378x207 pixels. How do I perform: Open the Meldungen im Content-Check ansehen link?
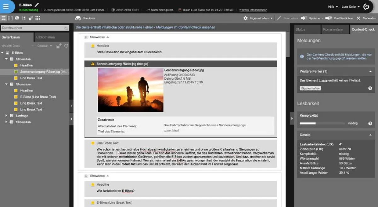point(185,27)
